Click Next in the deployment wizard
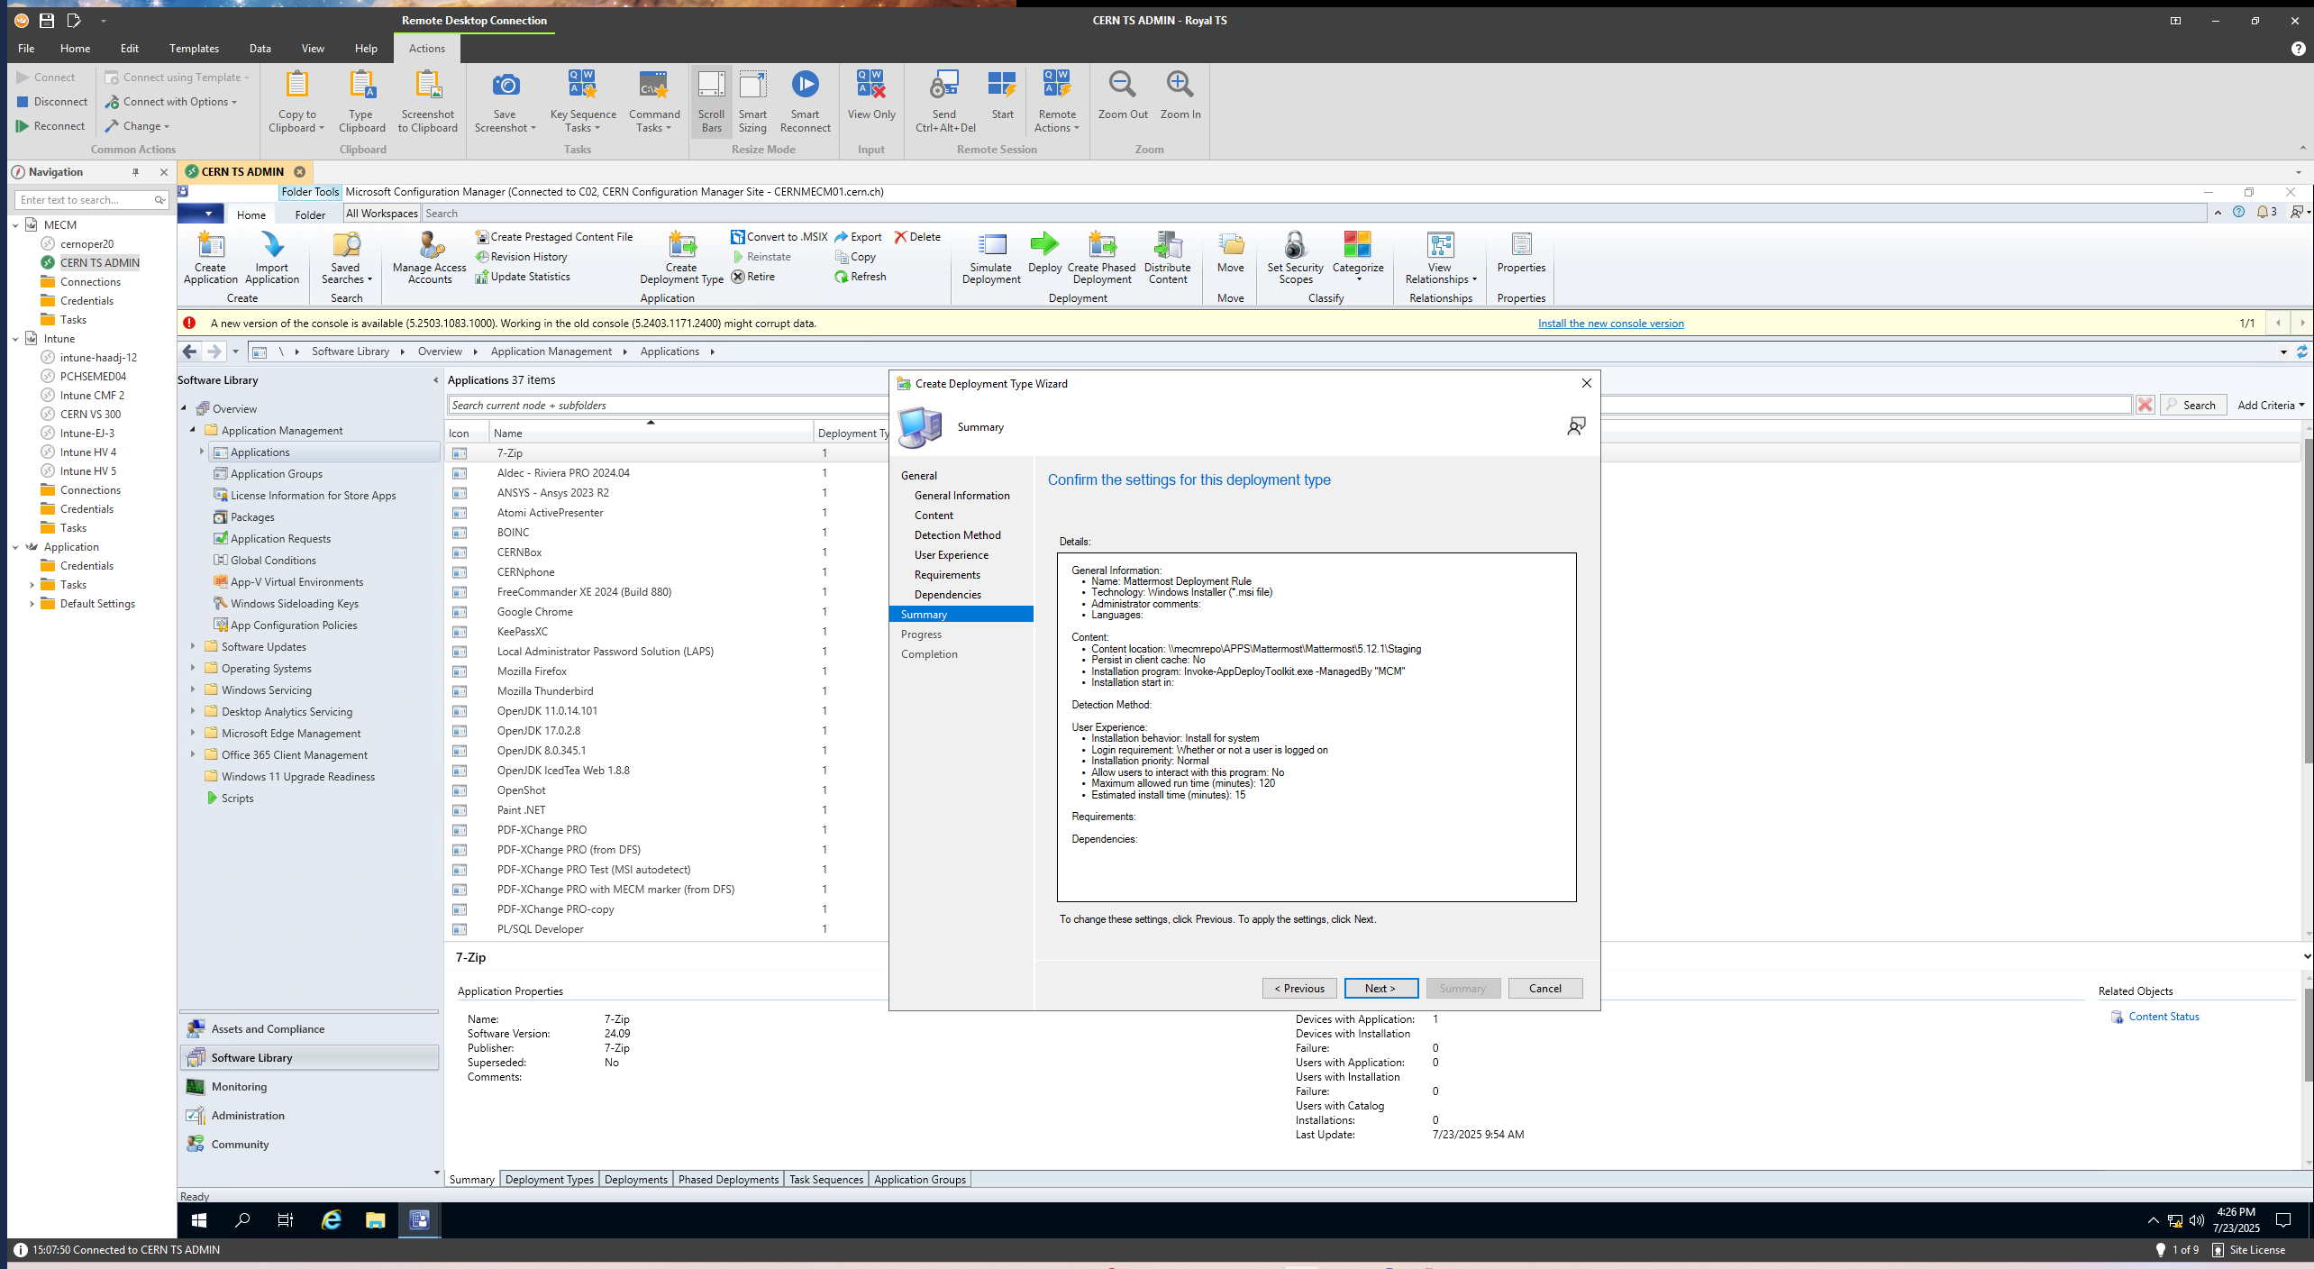2314x1269 pixels. (1380, 988)
